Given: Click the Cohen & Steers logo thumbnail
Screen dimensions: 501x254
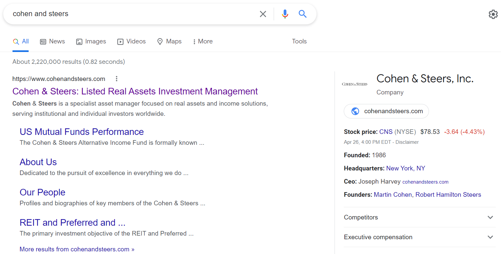Looking at the screenshot, I should [x=355, y=84].
